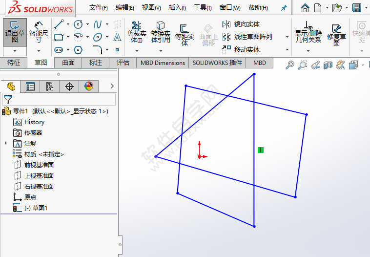The width and height of the screenshot is (370, 257).
Task: Click Section View icon
Action: 328,65
